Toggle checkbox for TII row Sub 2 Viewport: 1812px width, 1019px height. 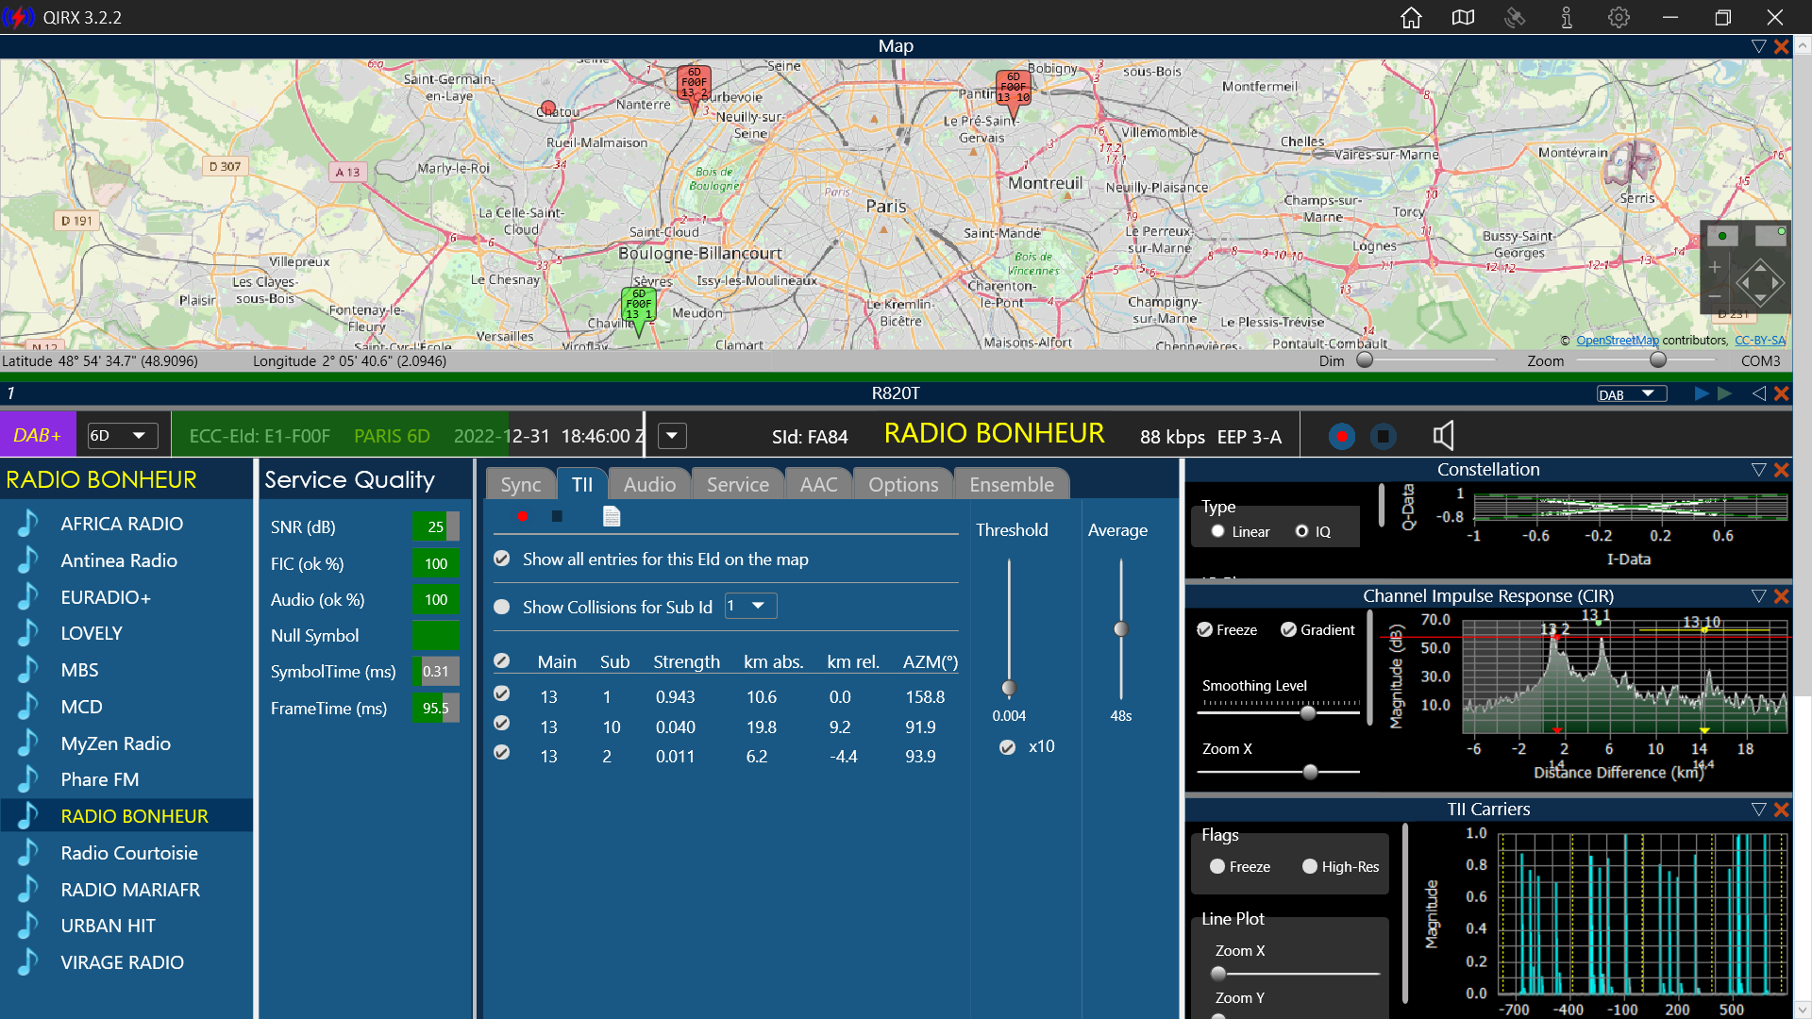click(502, 753)
